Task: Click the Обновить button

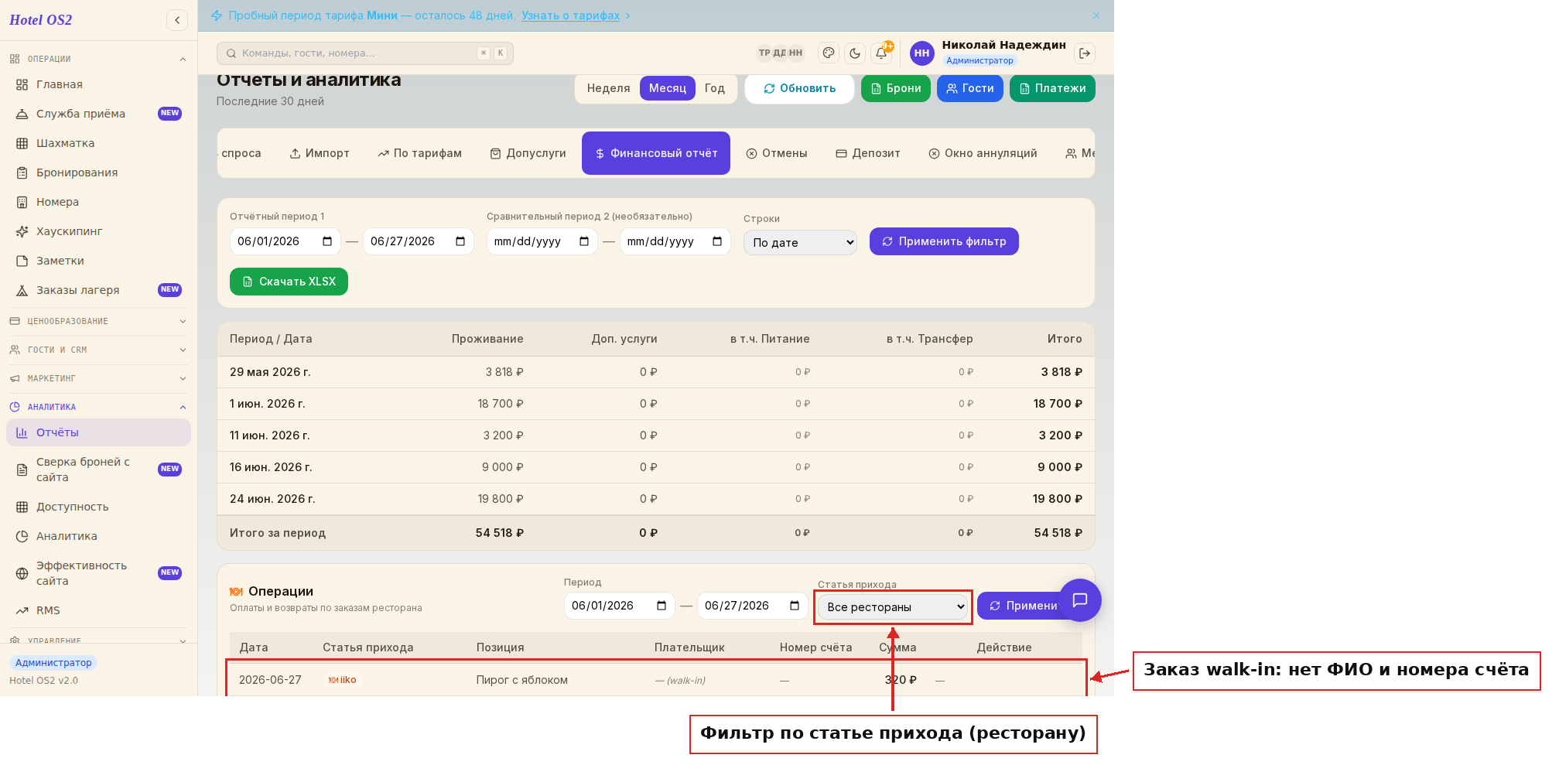Action: click(799, 88)
